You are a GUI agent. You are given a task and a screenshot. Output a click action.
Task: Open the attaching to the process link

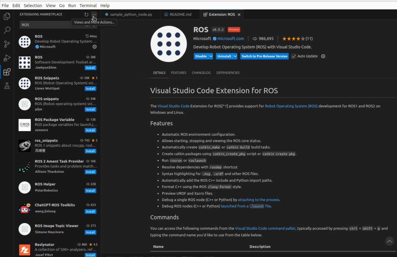(258, 200)
